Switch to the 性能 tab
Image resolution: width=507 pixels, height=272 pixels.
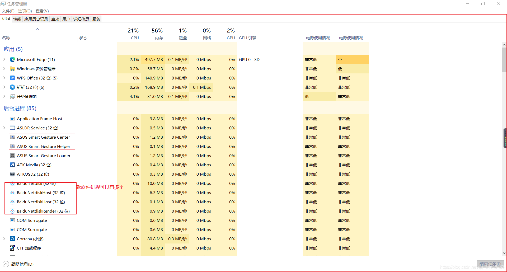(17, 19)
